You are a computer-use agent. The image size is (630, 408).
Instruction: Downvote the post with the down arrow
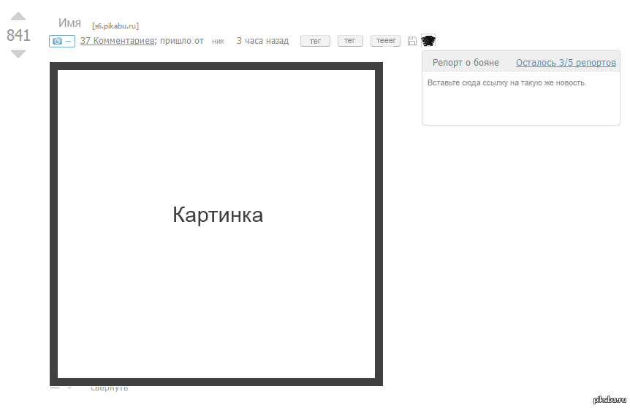point(18,53)
